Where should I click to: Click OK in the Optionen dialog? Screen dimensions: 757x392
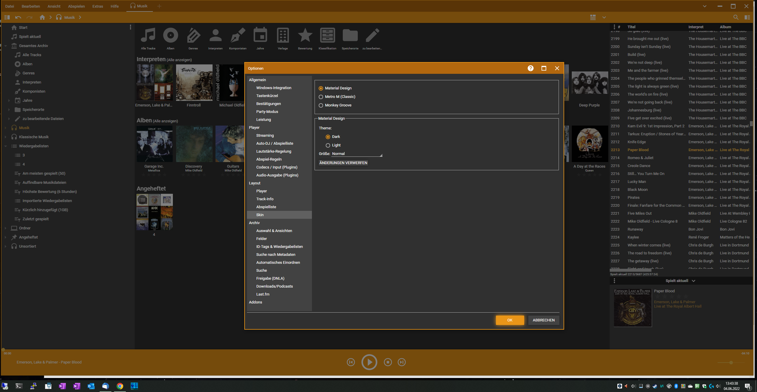pos(510,320)
